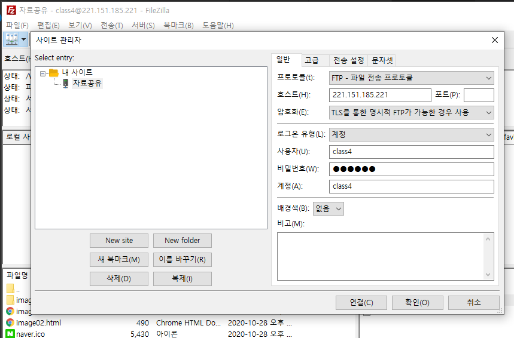Click the 비고 notes text area
Screen dimensions: 514x338
point(380,257)
